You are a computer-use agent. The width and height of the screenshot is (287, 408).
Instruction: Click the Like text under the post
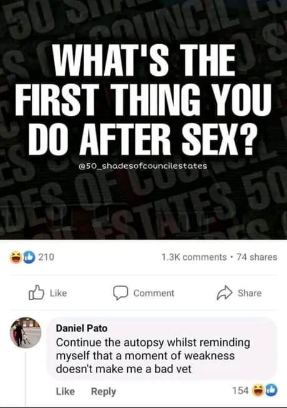(x=59, y=293)
